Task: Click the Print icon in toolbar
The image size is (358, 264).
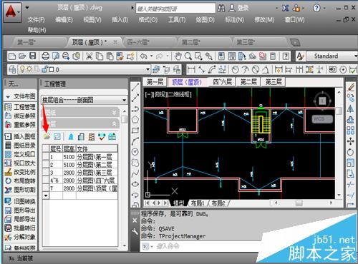Action: [x=45, y=56]
